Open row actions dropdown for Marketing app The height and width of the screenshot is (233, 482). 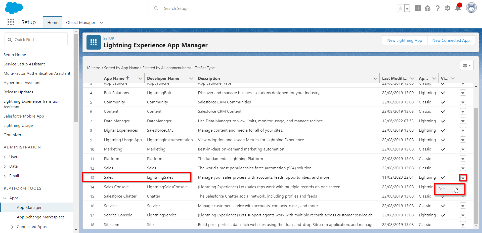click(463, 149)
